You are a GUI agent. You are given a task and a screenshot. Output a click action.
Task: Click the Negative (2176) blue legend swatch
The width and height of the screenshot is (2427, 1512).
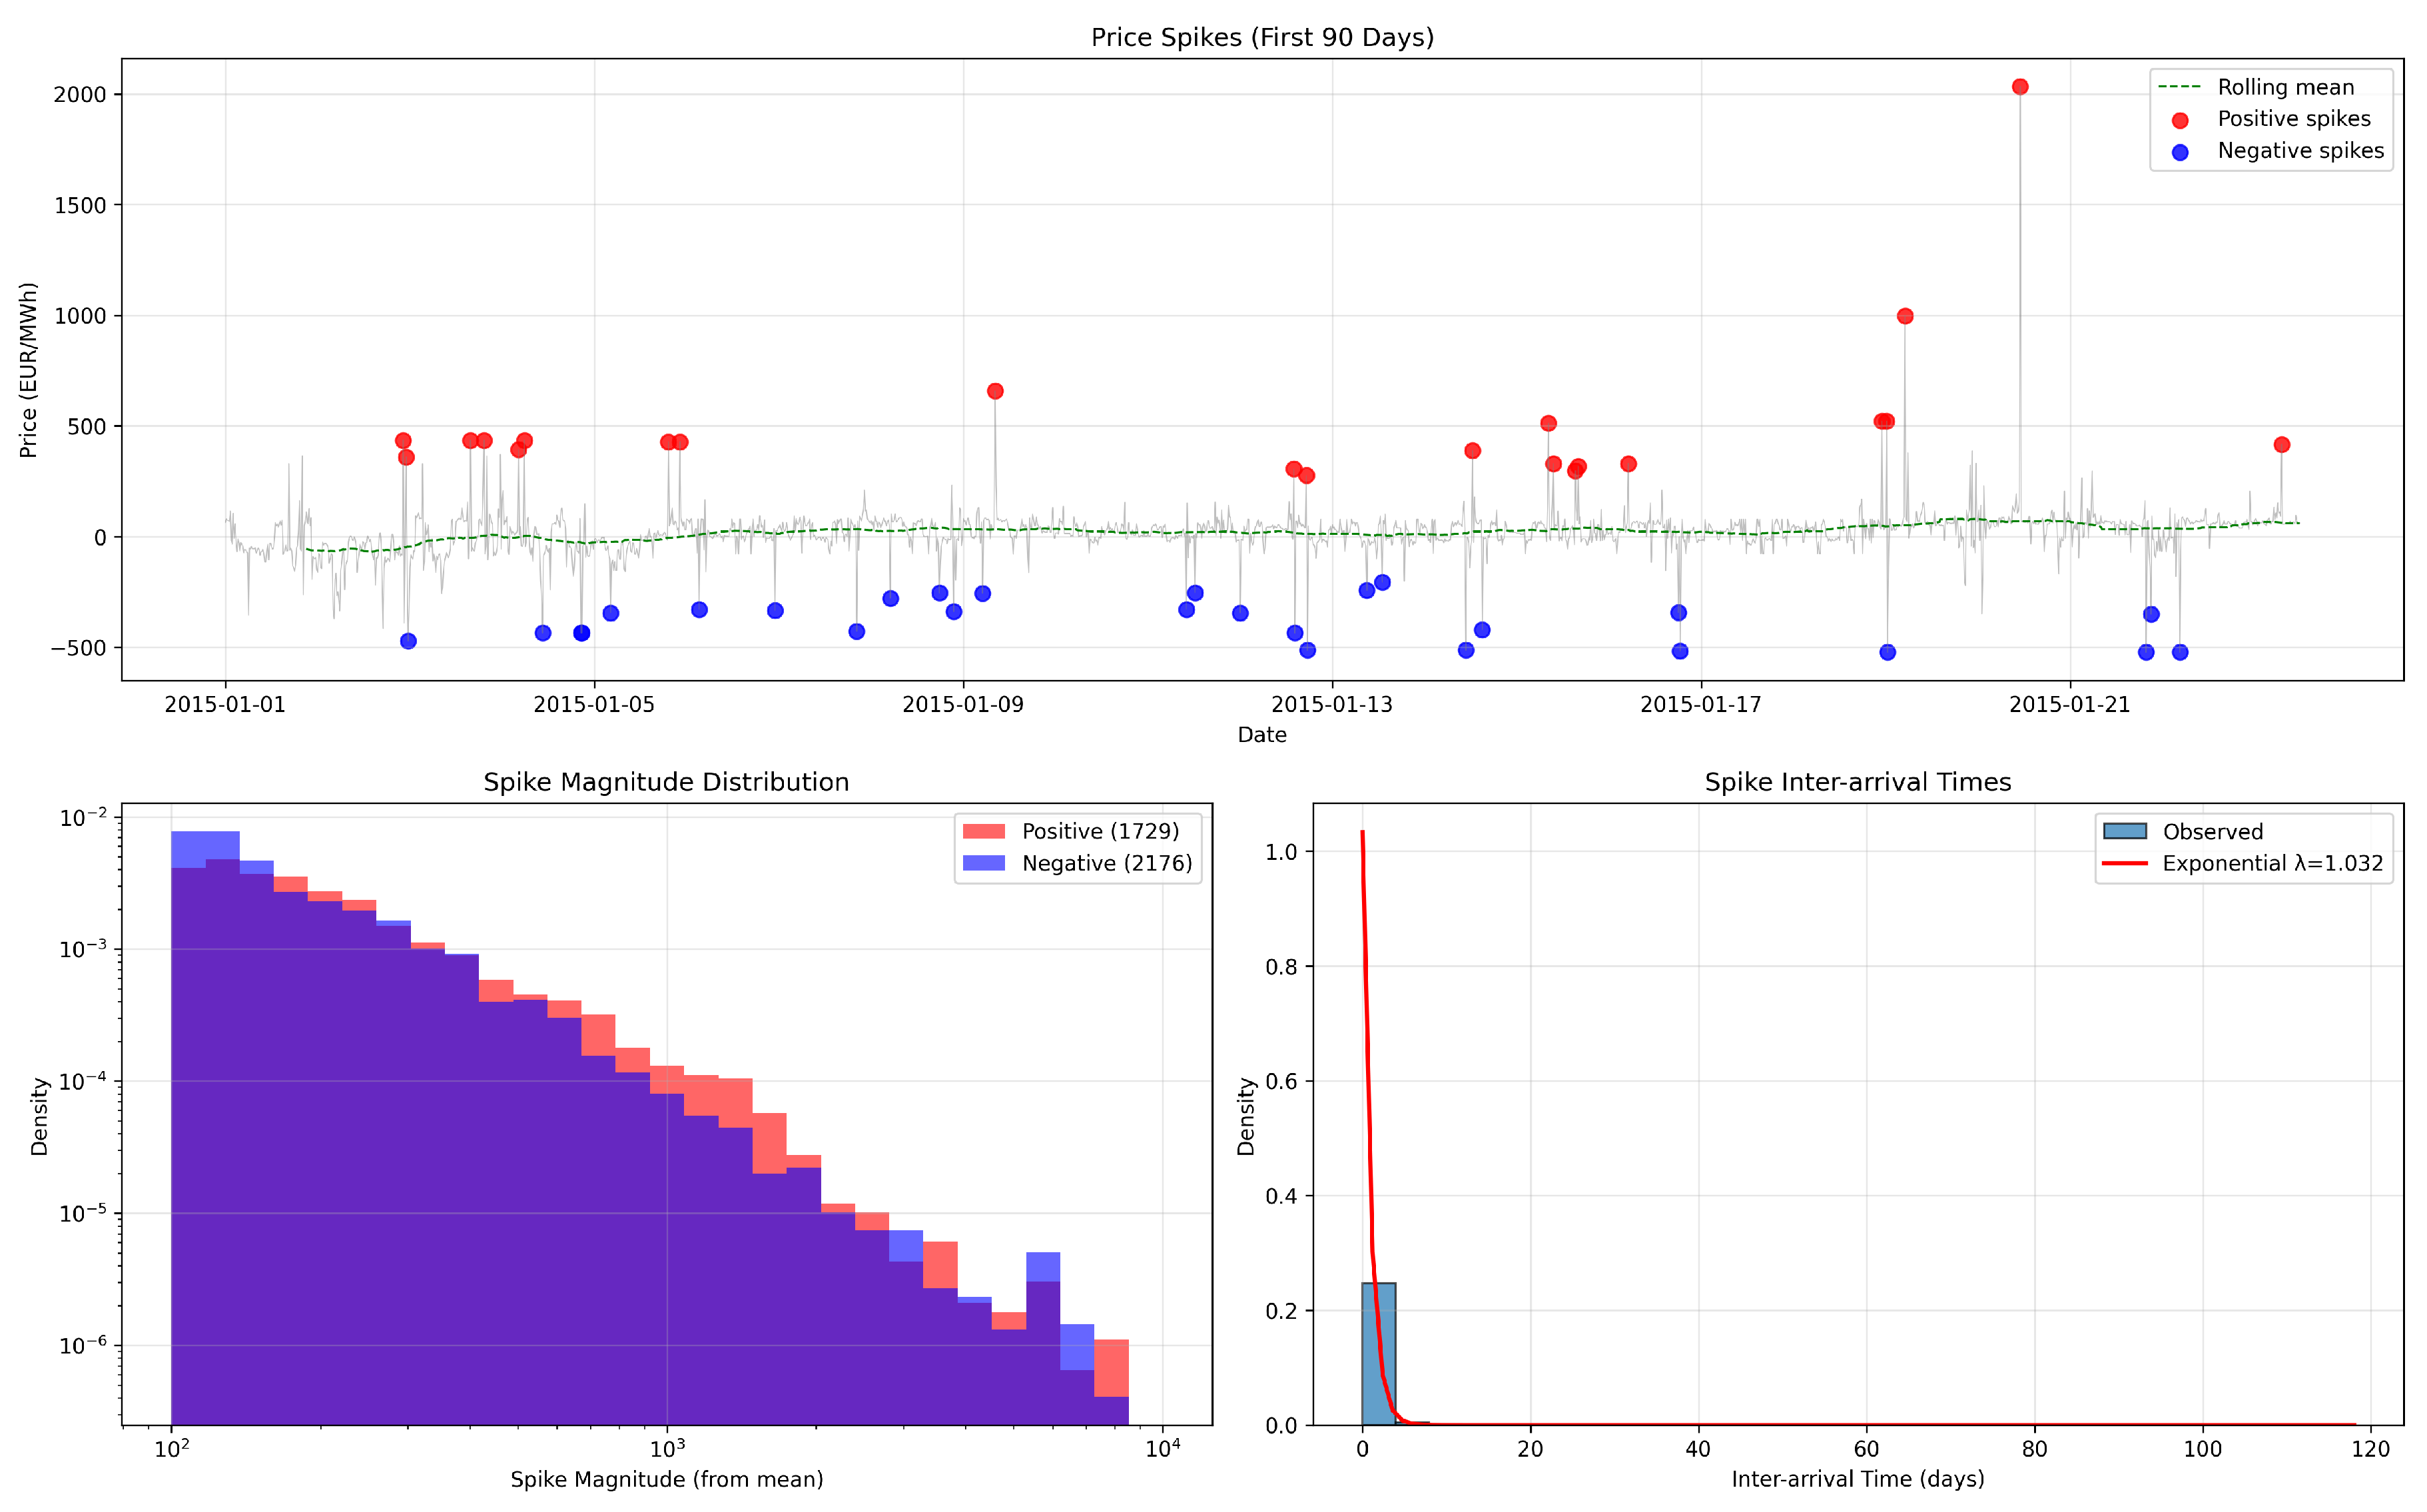[x=983, y=863]
